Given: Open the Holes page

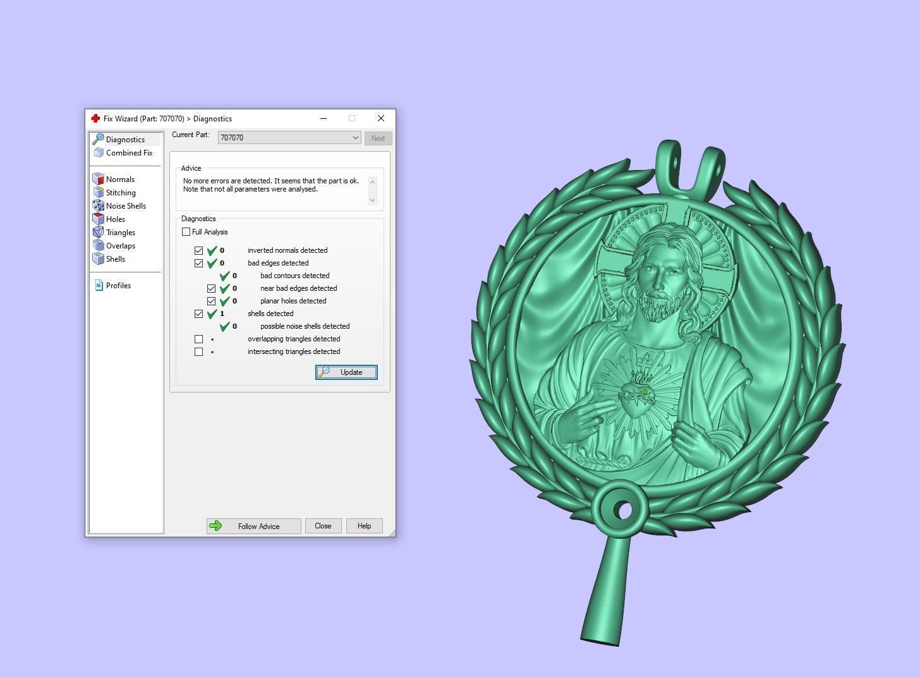Looking at the screenshot, I should click(116, 219).
